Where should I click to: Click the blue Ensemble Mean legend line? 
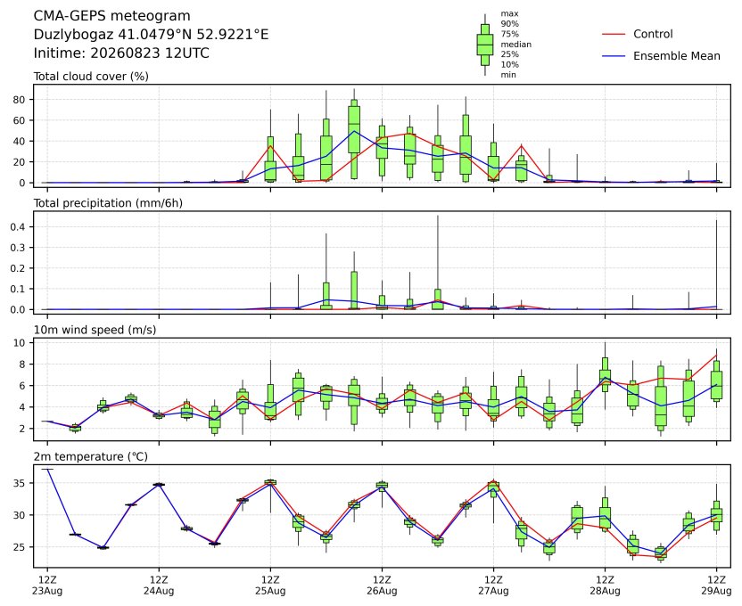point(614,56)
